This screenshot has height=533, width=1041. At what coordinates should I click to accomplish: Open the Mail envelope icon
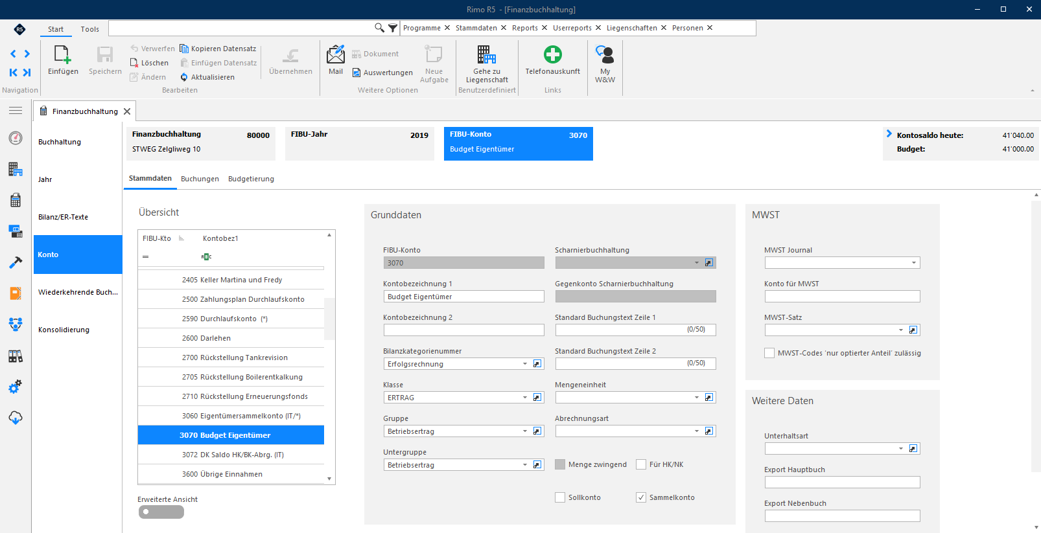pos(336,54)
